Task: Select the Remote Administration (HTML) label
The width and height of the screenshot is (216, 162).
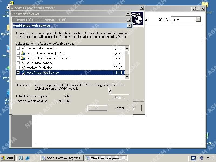Action: [x=45, y=53]
